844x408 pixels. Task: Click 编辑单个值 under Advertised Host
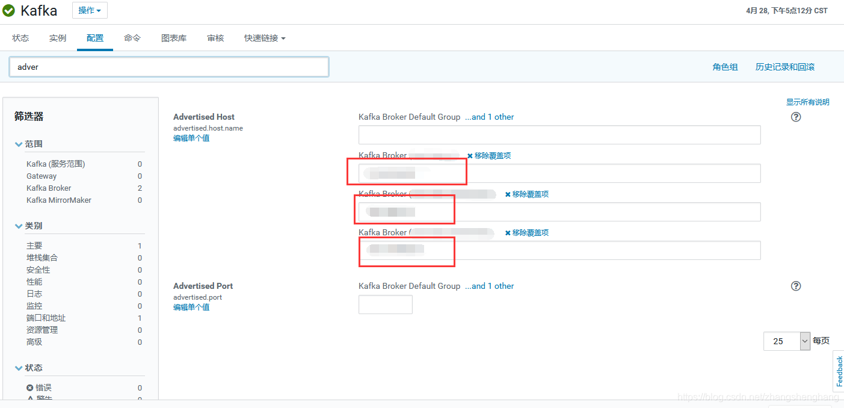click(191, 138)
